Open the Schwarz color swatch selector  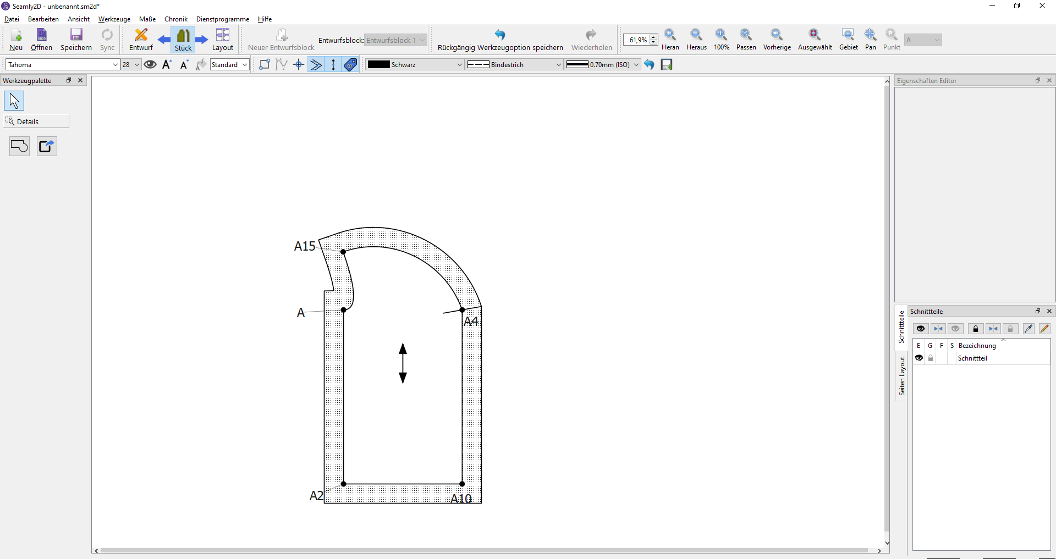point(415,65)
